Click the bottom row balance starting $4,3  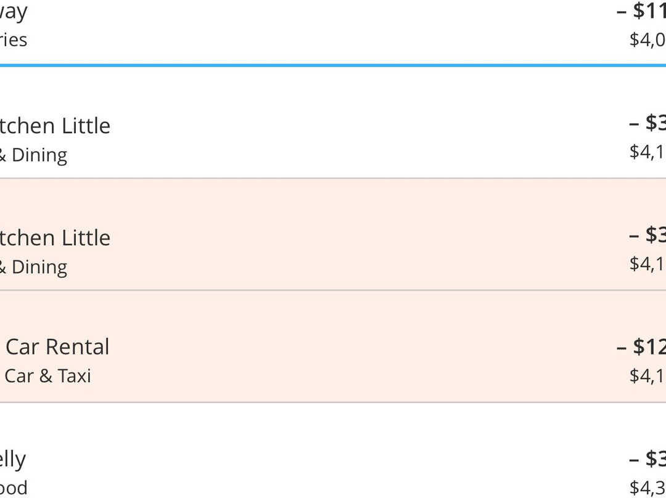tap(647, 488)
